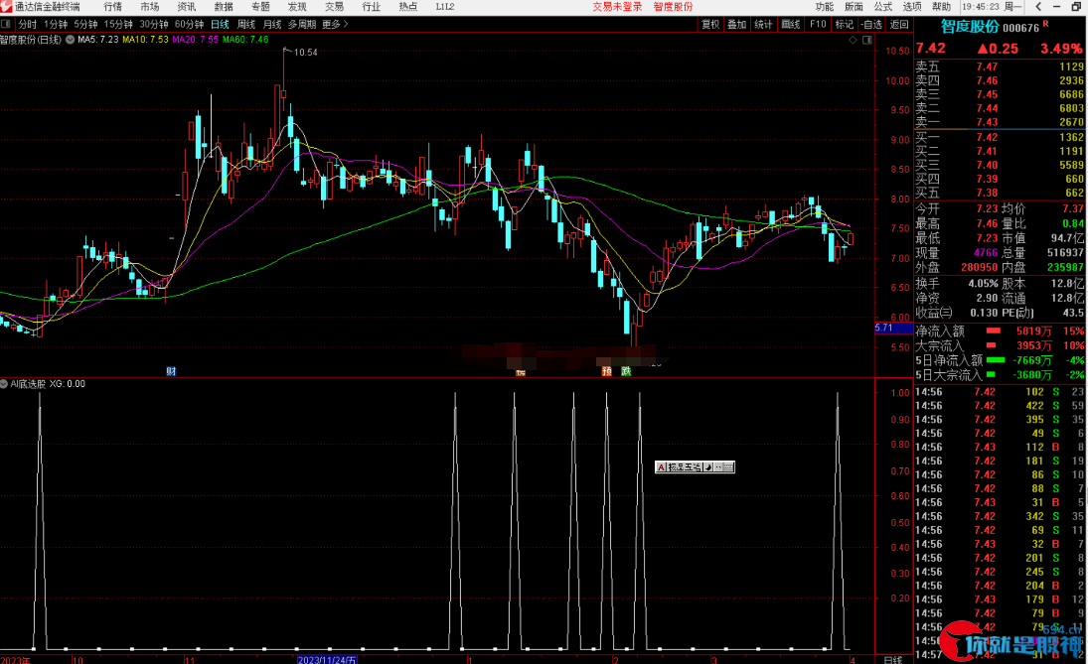Click the input method moon icon
This screenshot has width=1088, height=664.
[707, 467]
